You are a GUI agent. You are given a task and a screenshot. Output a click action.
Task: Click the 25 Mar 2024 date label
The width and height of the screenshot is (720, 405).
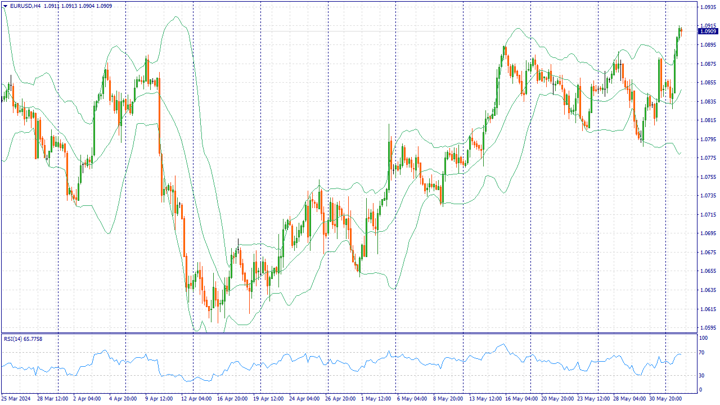(17, 399)
